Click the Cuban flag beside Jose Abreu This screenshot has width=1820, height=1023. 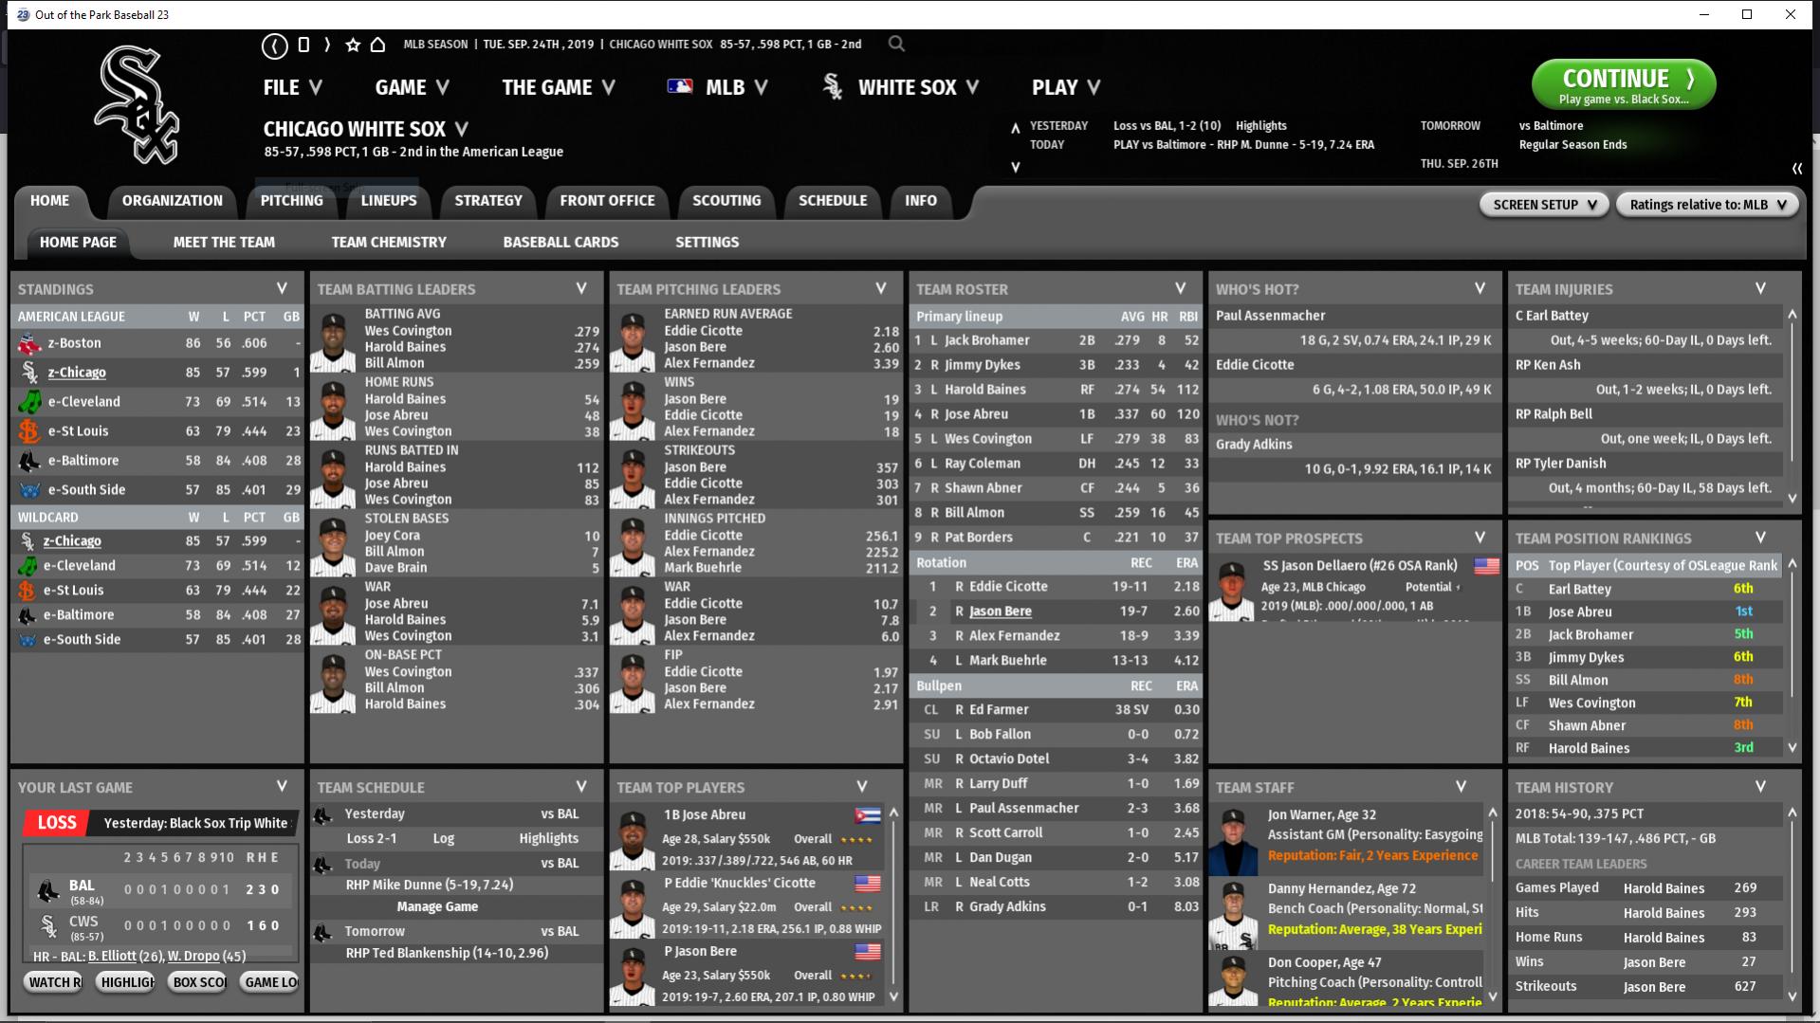click(868, 815)
